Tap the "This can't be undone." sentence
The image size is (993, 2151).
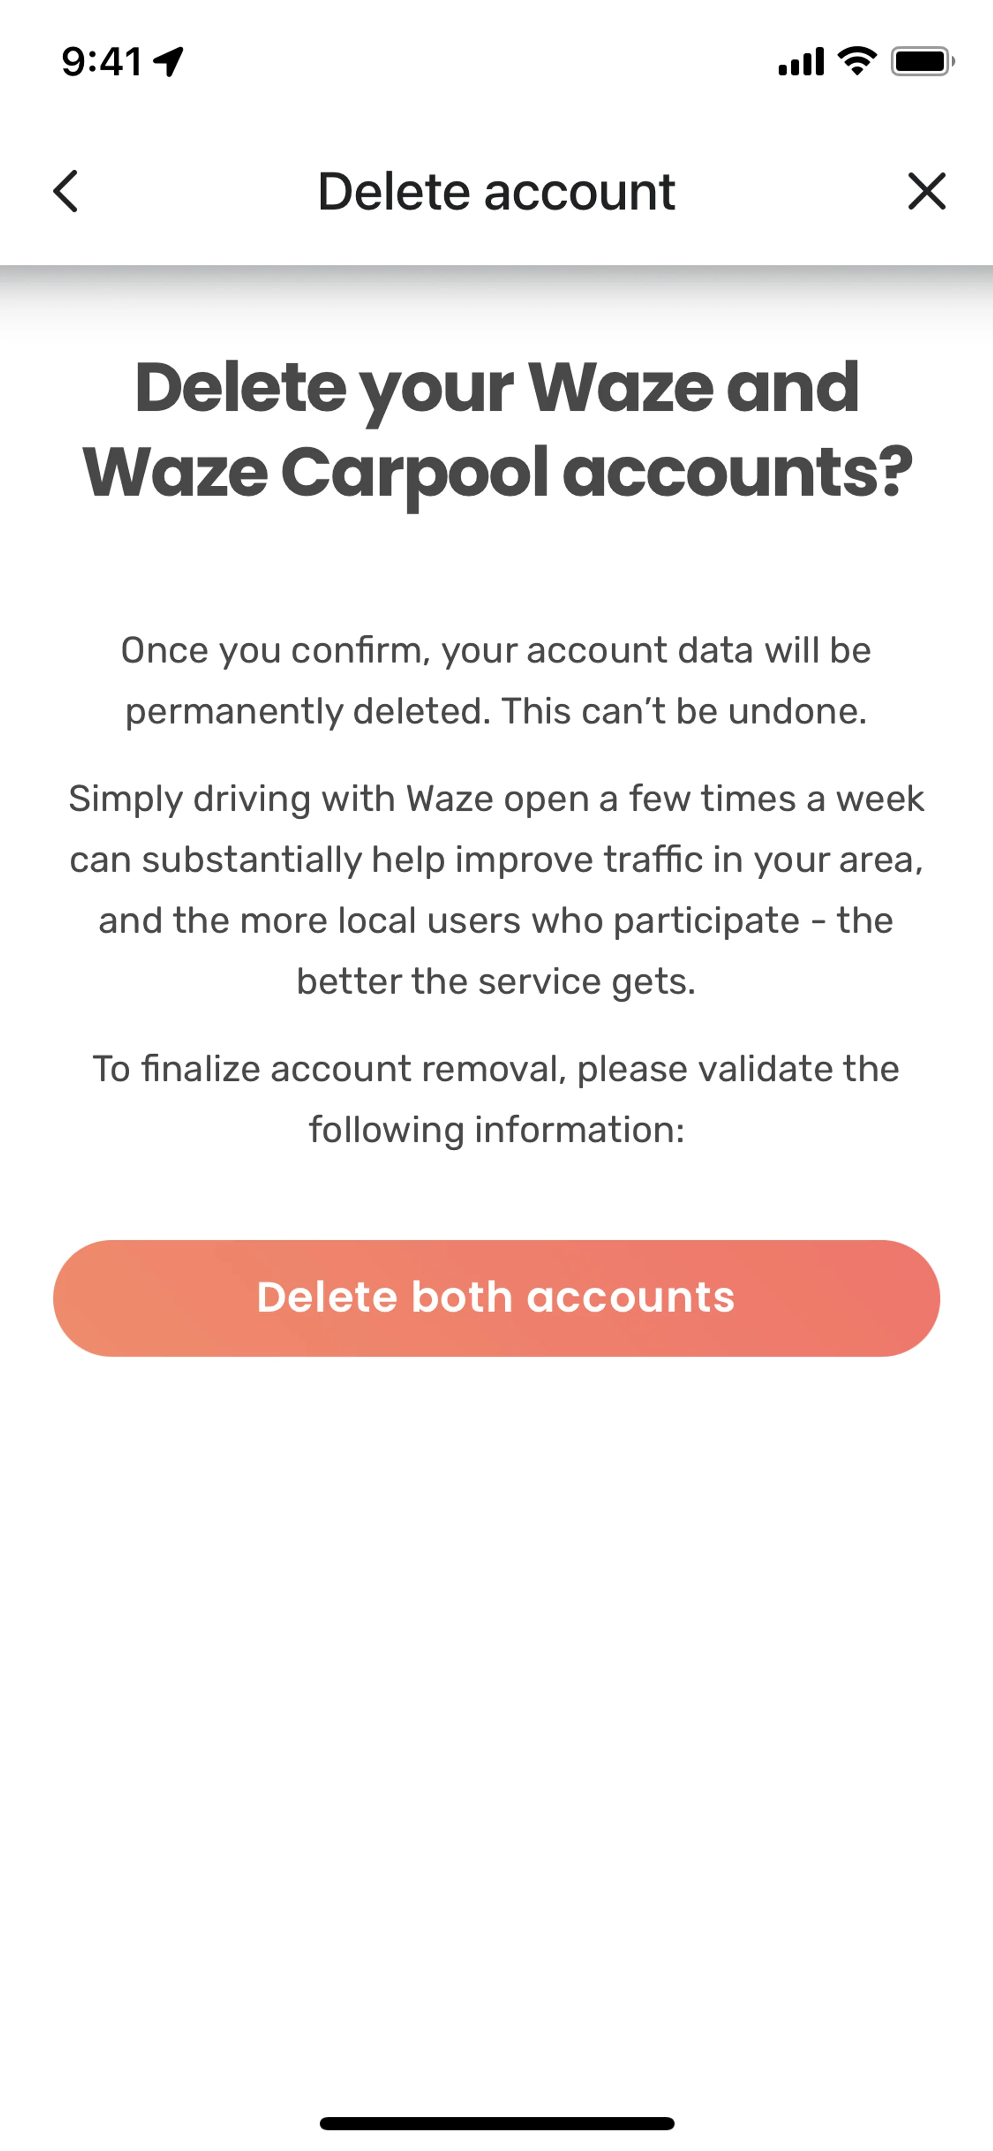coord(683,711)
